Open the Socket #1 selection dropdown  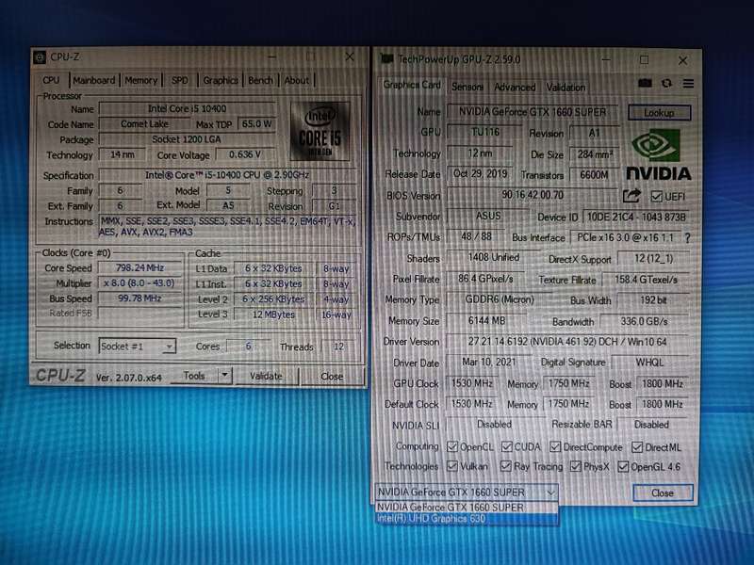click(x=138, y=346)
